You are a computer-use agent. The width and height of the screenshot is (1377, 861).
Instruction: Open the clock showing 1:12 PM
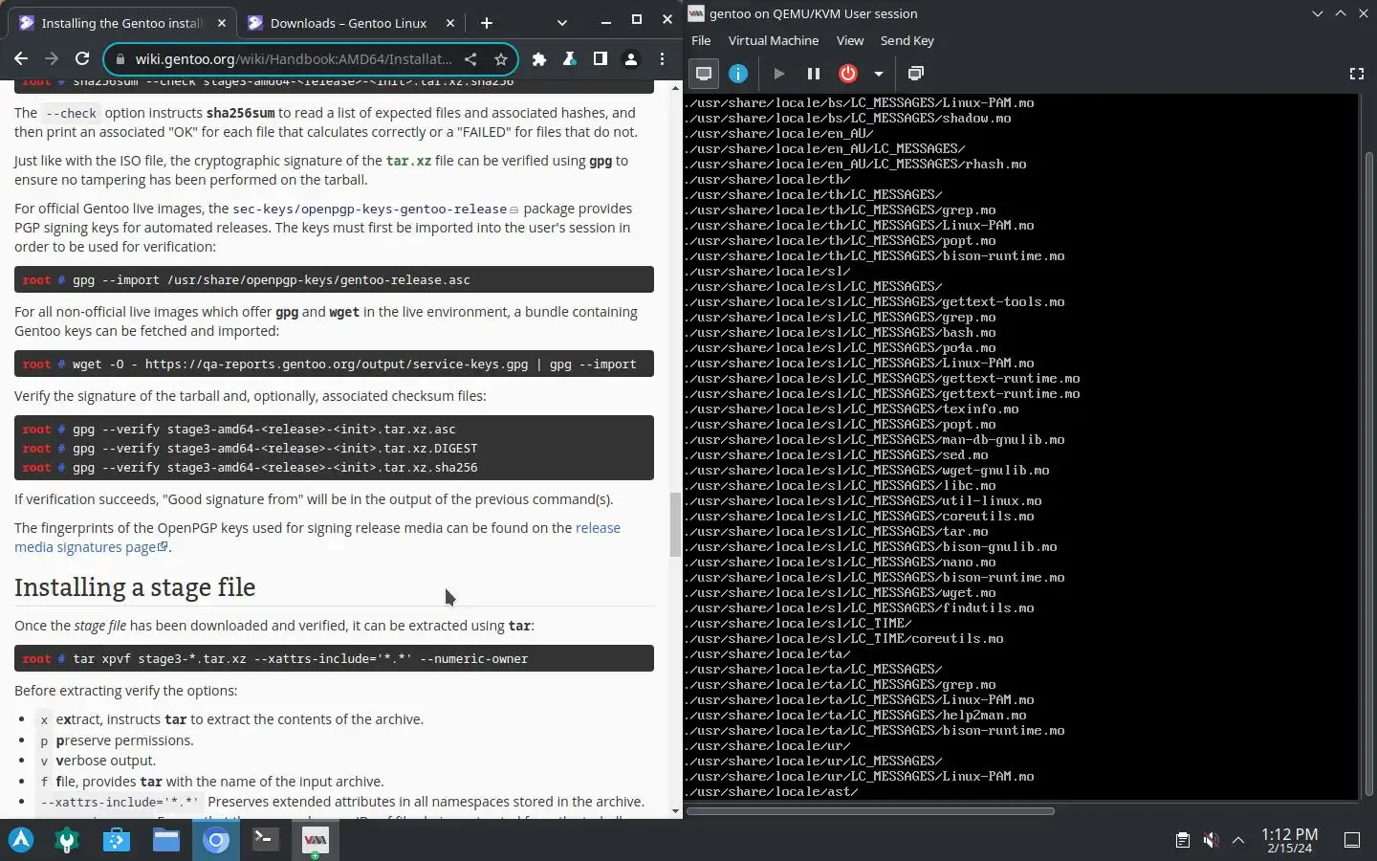click(1289, 840)
